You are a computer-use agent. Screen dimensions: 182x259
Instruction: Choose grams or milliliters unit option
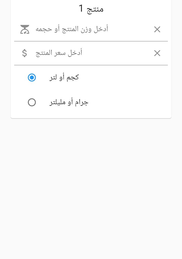[x=32, y=102]
